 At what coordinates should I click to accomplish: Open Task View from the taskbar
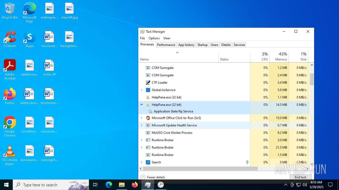pyautogui.click(x=95, y=185)
